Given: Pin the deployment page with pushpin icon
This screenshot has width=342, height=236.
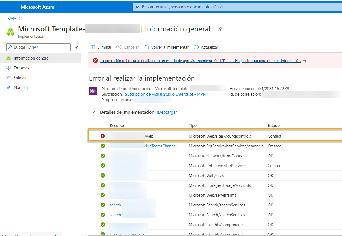Looking at the screenshot, I should (x=220, y=29).
